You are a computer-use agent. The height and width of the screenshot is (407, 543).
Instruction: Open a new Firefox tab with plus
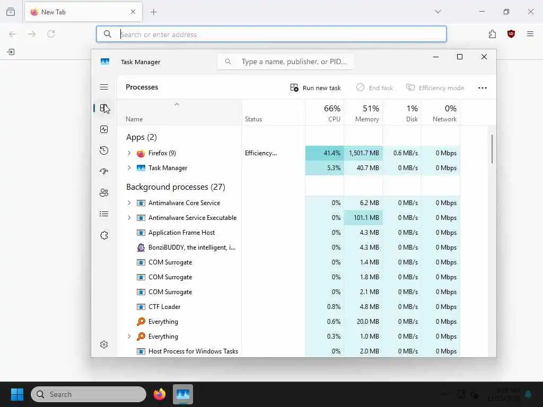point(153,12)
